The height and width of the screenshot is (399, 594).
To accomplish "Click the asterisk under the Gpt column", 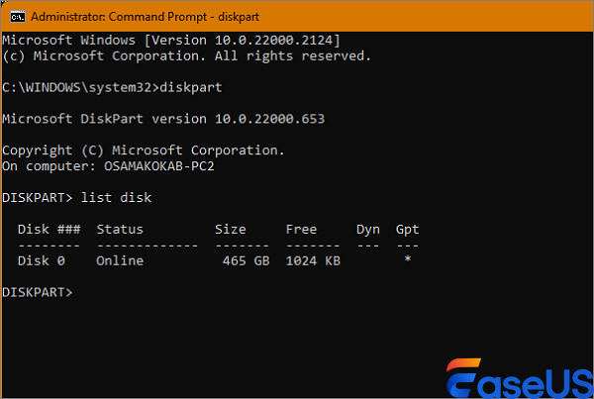I will [x=407, y=260].
